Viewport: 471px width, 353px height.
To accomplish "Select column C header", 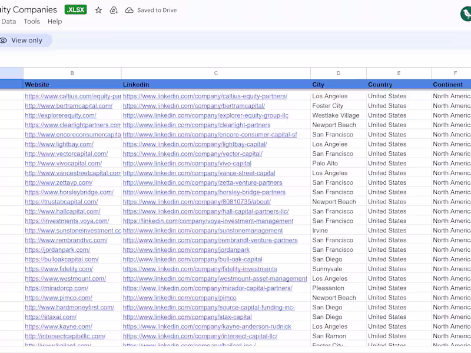I will 215,73.
